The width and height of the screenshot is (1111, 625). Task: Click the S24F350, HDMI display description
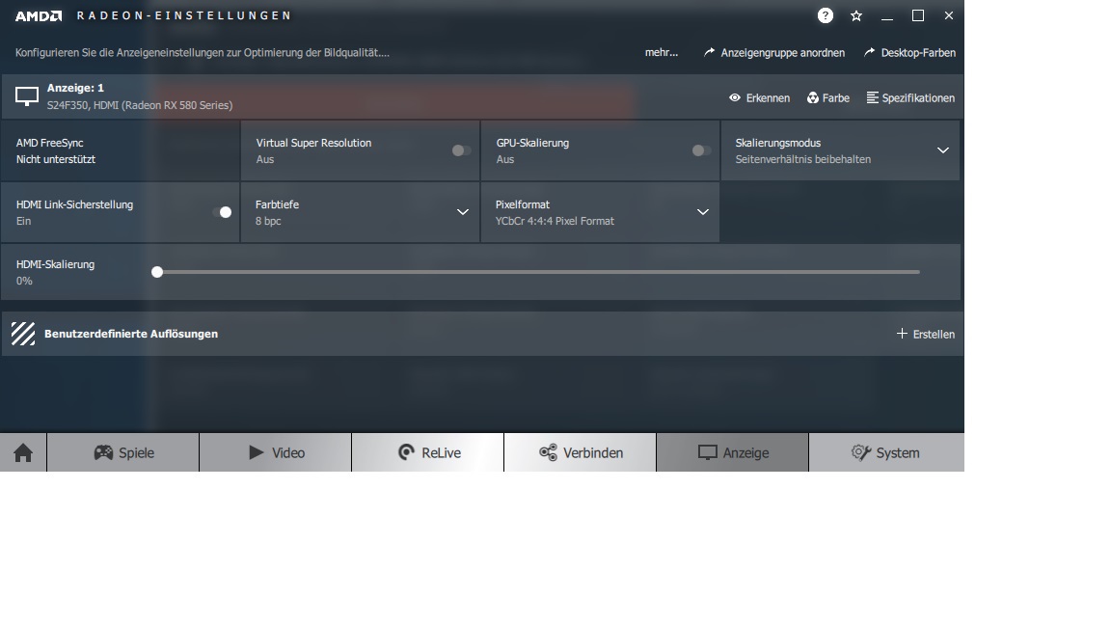(x=140, y=105)
